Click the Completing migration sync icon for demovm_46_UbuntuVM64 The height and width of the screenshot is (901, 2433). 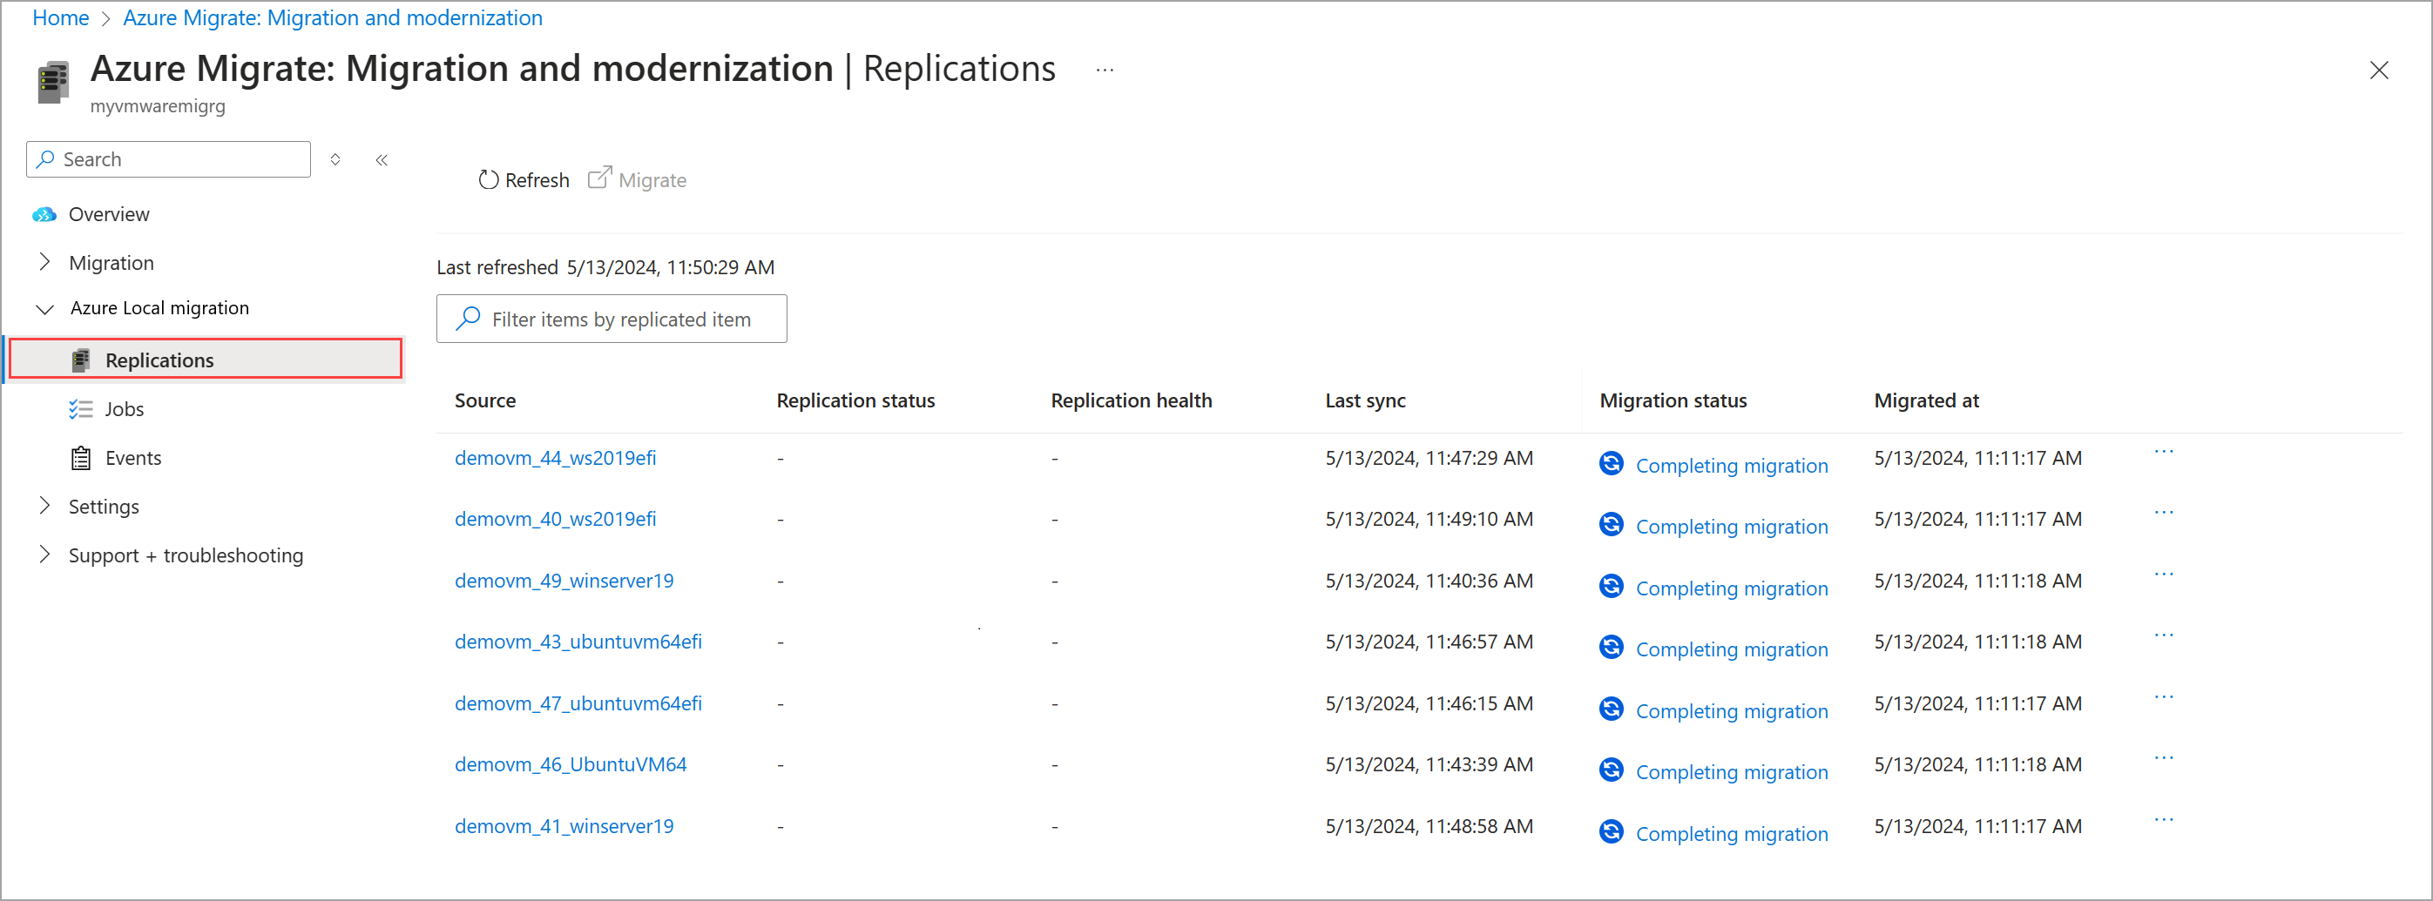(1611, 769)
